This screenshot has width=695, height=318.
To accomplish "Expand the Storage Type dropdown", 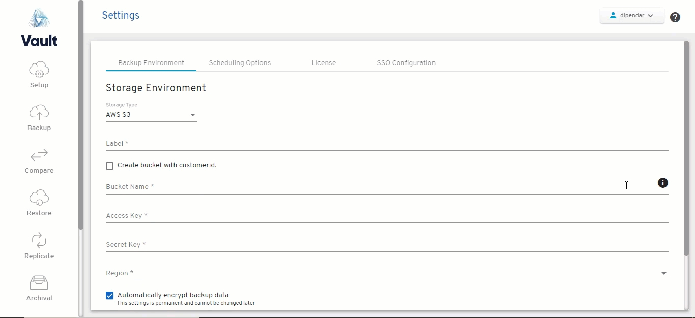I will [x=151, y=115].
